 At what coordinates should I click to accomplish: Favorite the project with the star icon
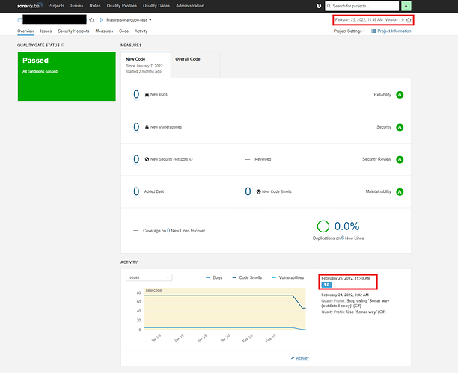point(92,20)
